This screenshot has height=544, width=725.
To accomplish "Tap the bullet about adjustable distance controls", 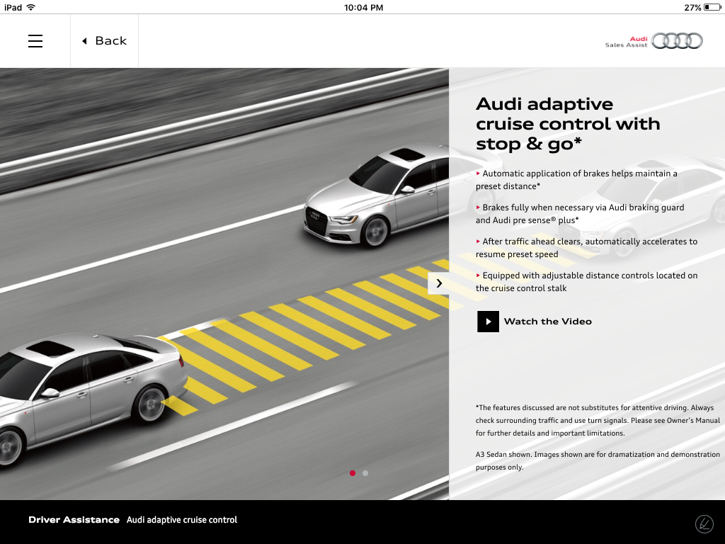I will click(x=586, y=282).
